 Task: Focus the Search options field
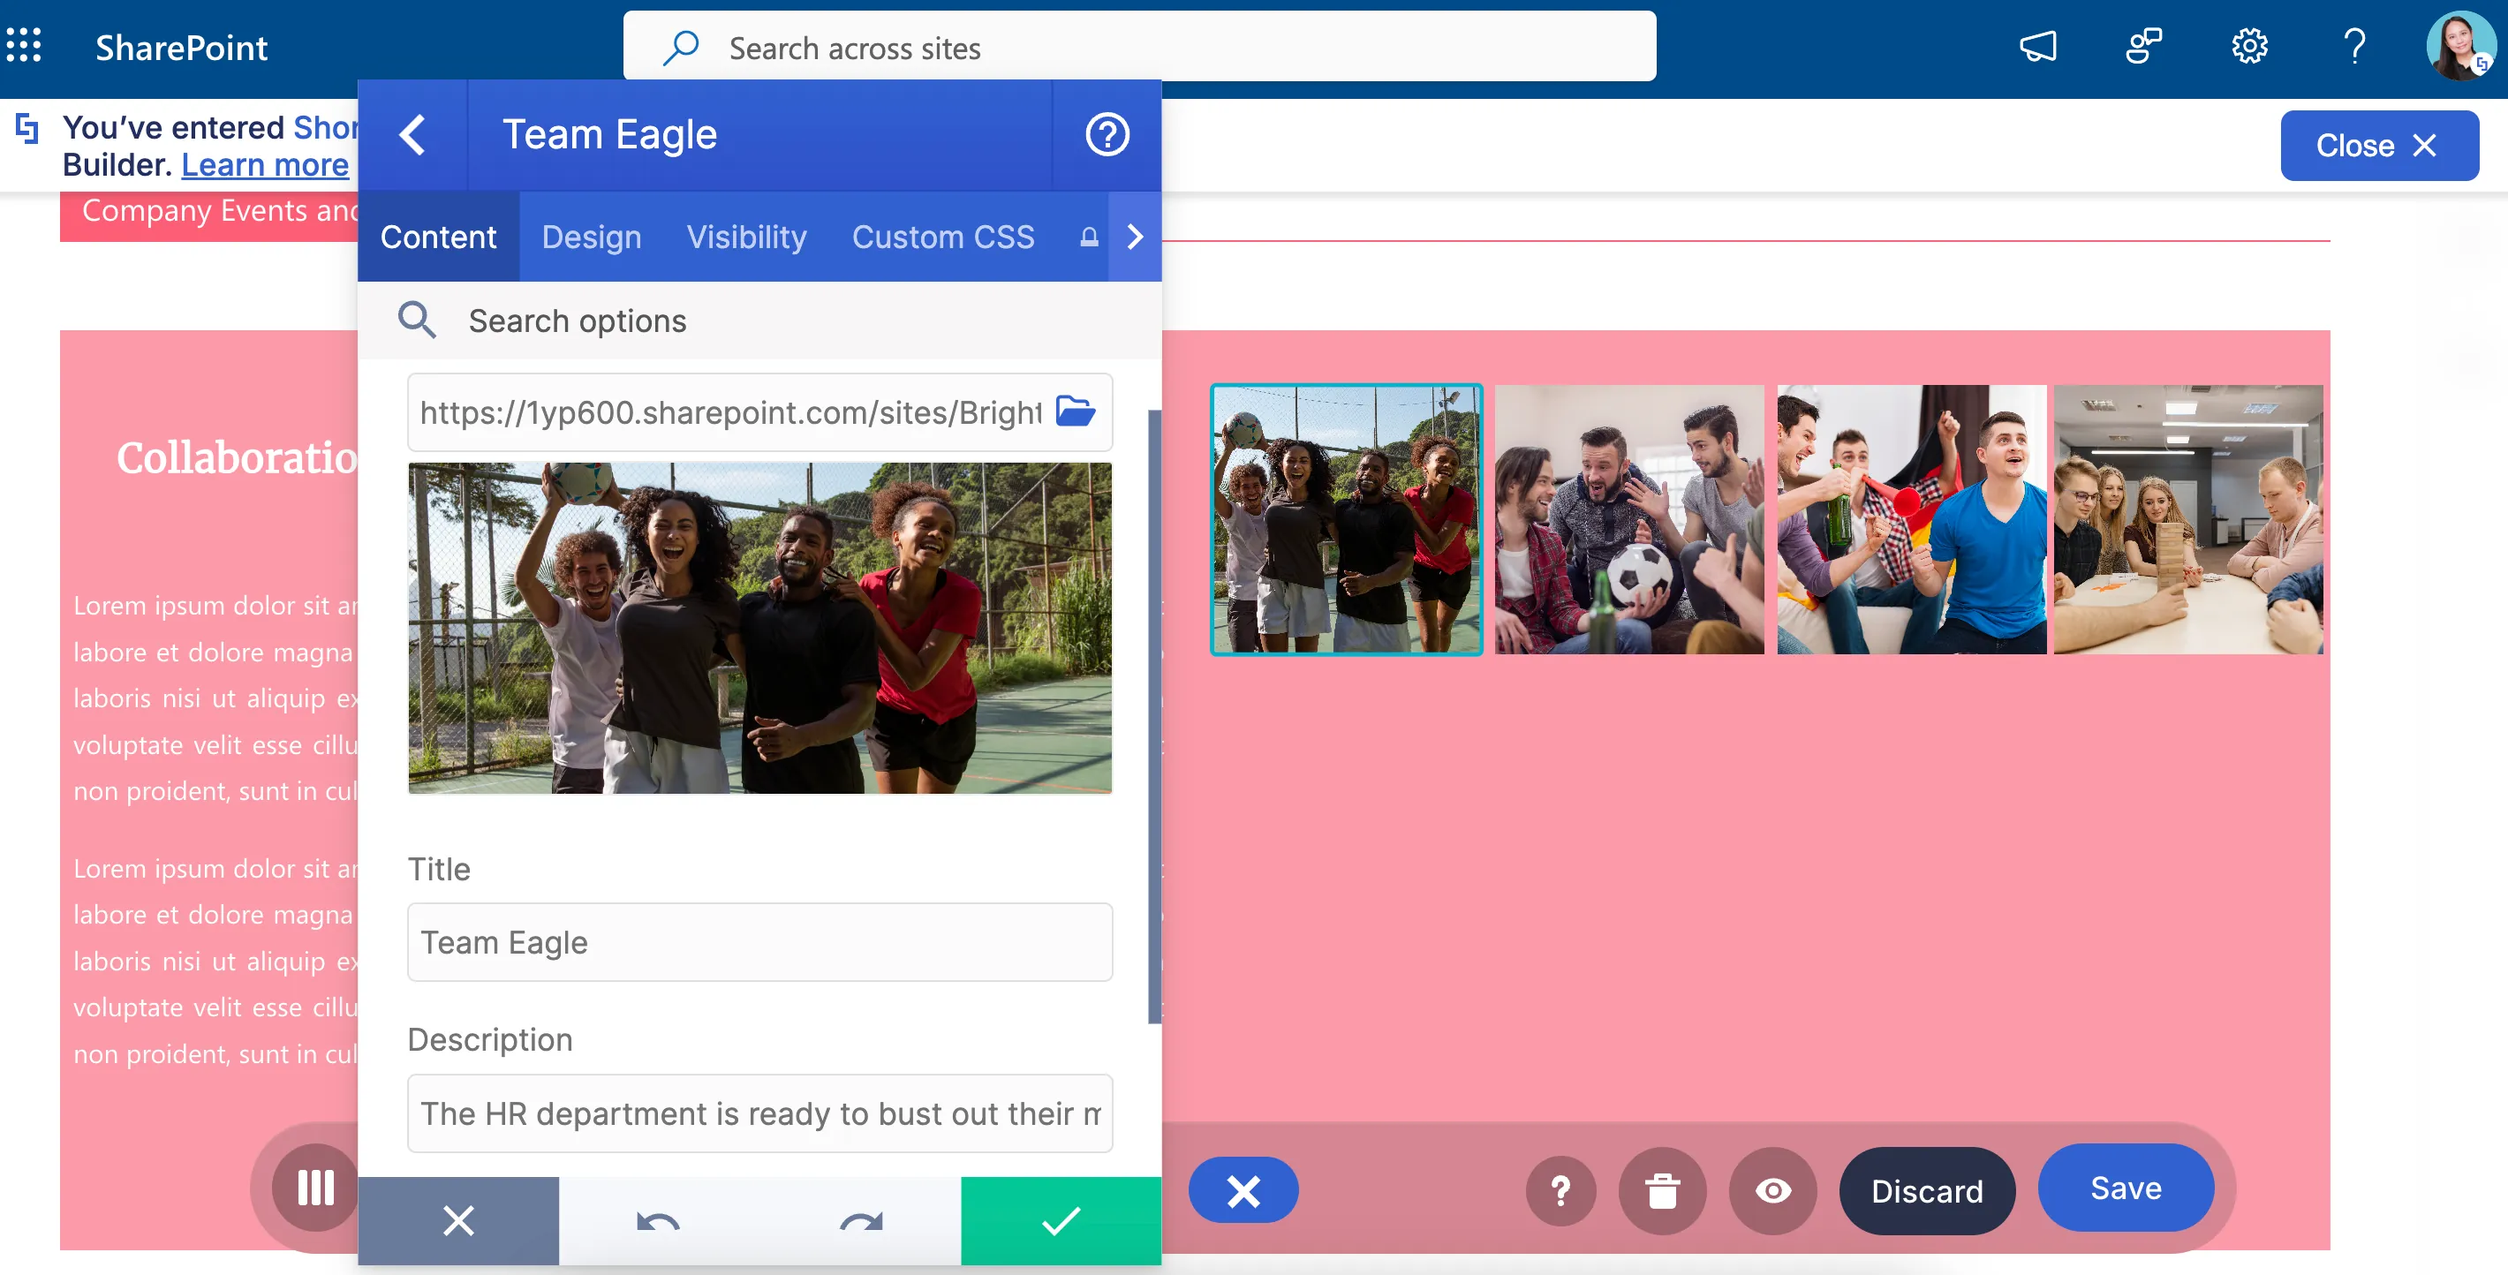click(759, 321)
